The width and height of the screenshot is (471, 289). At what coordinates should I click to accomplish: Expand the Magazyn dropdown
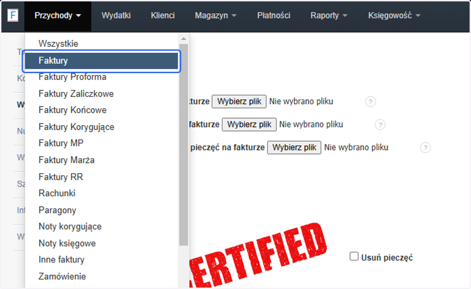[215, 16]
